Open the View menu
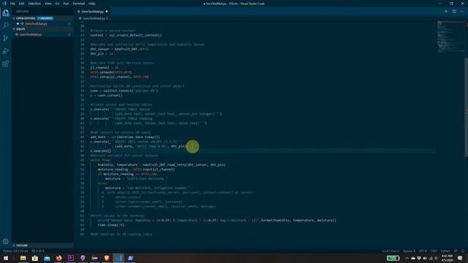Screen dimensions: 468x263 click(x=48, y=4)
